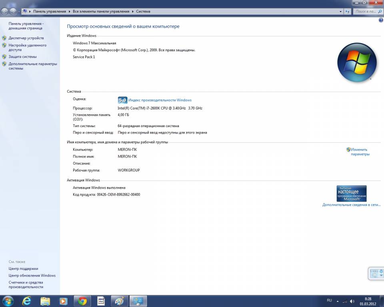Click the Microsoft Corp. 2009 copyright line
This screenshot has height=307, width=384.
(x=134, y=50)
